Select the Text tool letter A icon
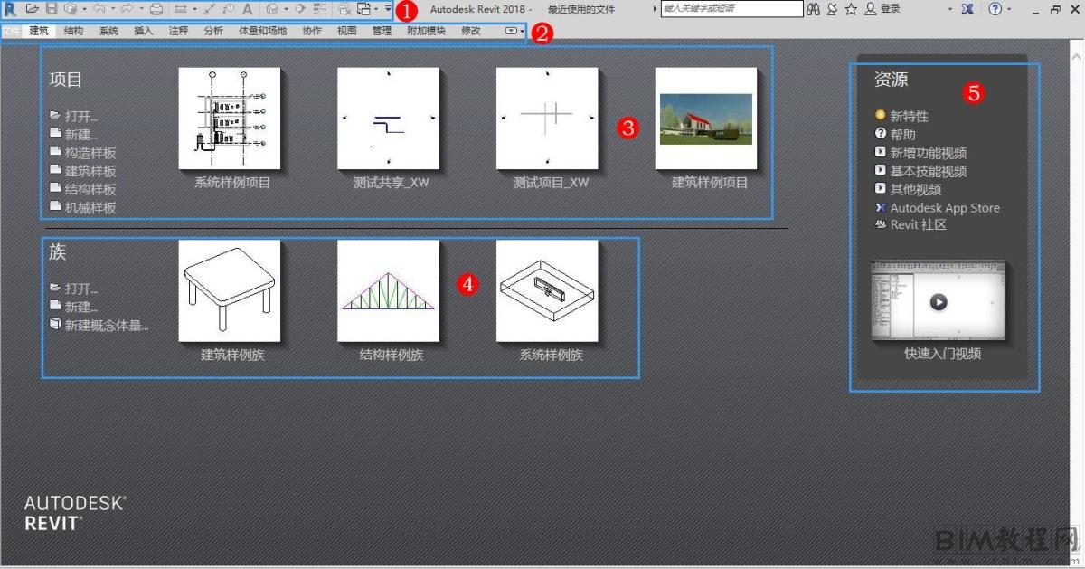 (247, 9)
